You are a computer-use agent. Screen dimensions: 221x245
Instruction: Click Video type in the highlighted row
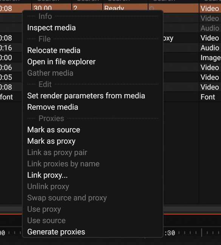[210, 8]
